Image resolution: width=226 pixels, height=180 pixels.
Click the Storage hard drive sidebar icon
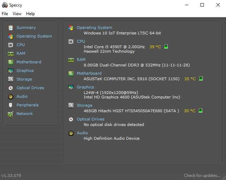click(x=11, y=79)
